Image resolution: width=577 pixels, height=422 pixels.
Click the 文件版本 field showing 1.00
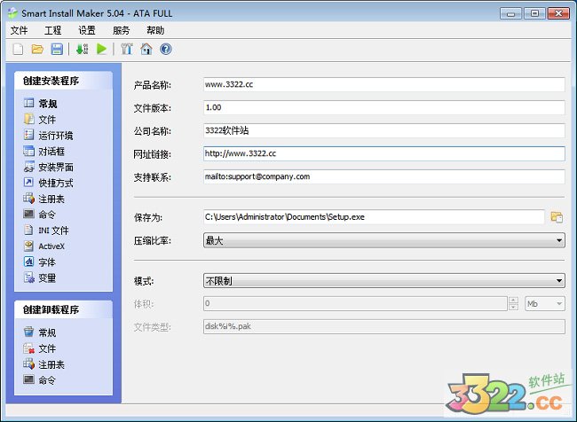coord(384,107)
